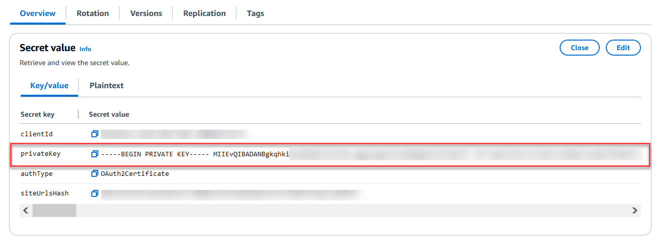The width and height of the screenshot is (659, 238).
Task: Copy the privateKey secret value
Action: point(94,154)
